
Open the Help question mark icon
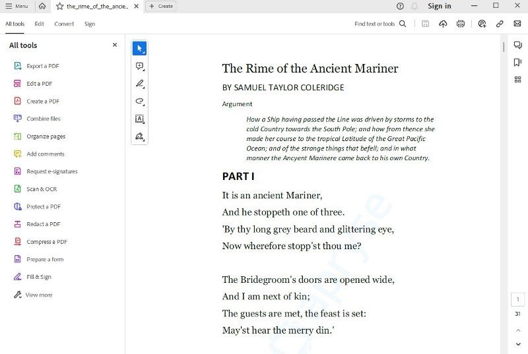point(400,6)
